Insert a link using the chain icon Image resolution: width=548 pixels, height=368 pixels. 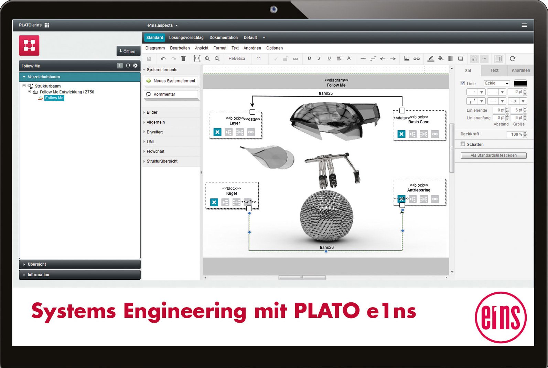point(417,59)
